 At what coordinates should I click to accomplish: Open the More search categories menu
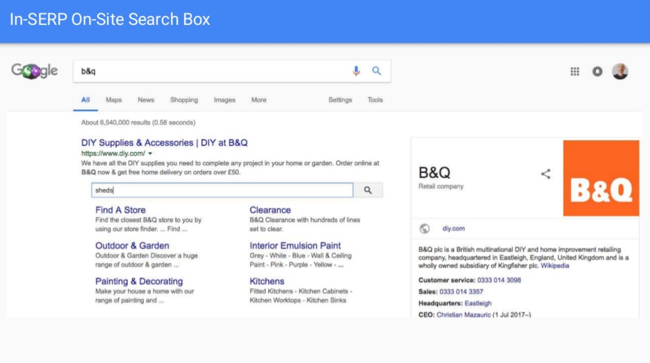259,100
